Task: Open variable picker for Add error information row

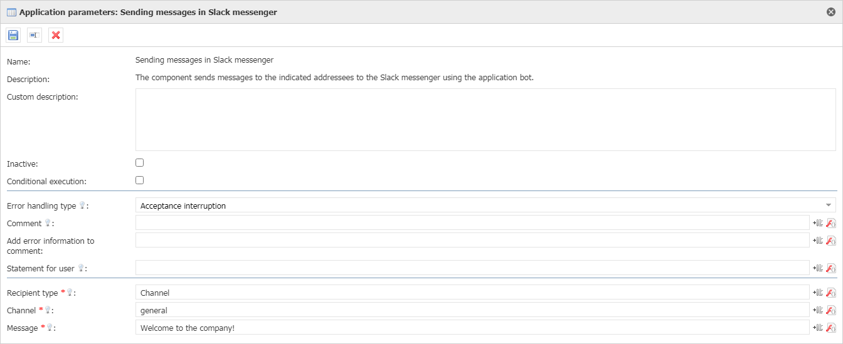Action: click(817, 241)
